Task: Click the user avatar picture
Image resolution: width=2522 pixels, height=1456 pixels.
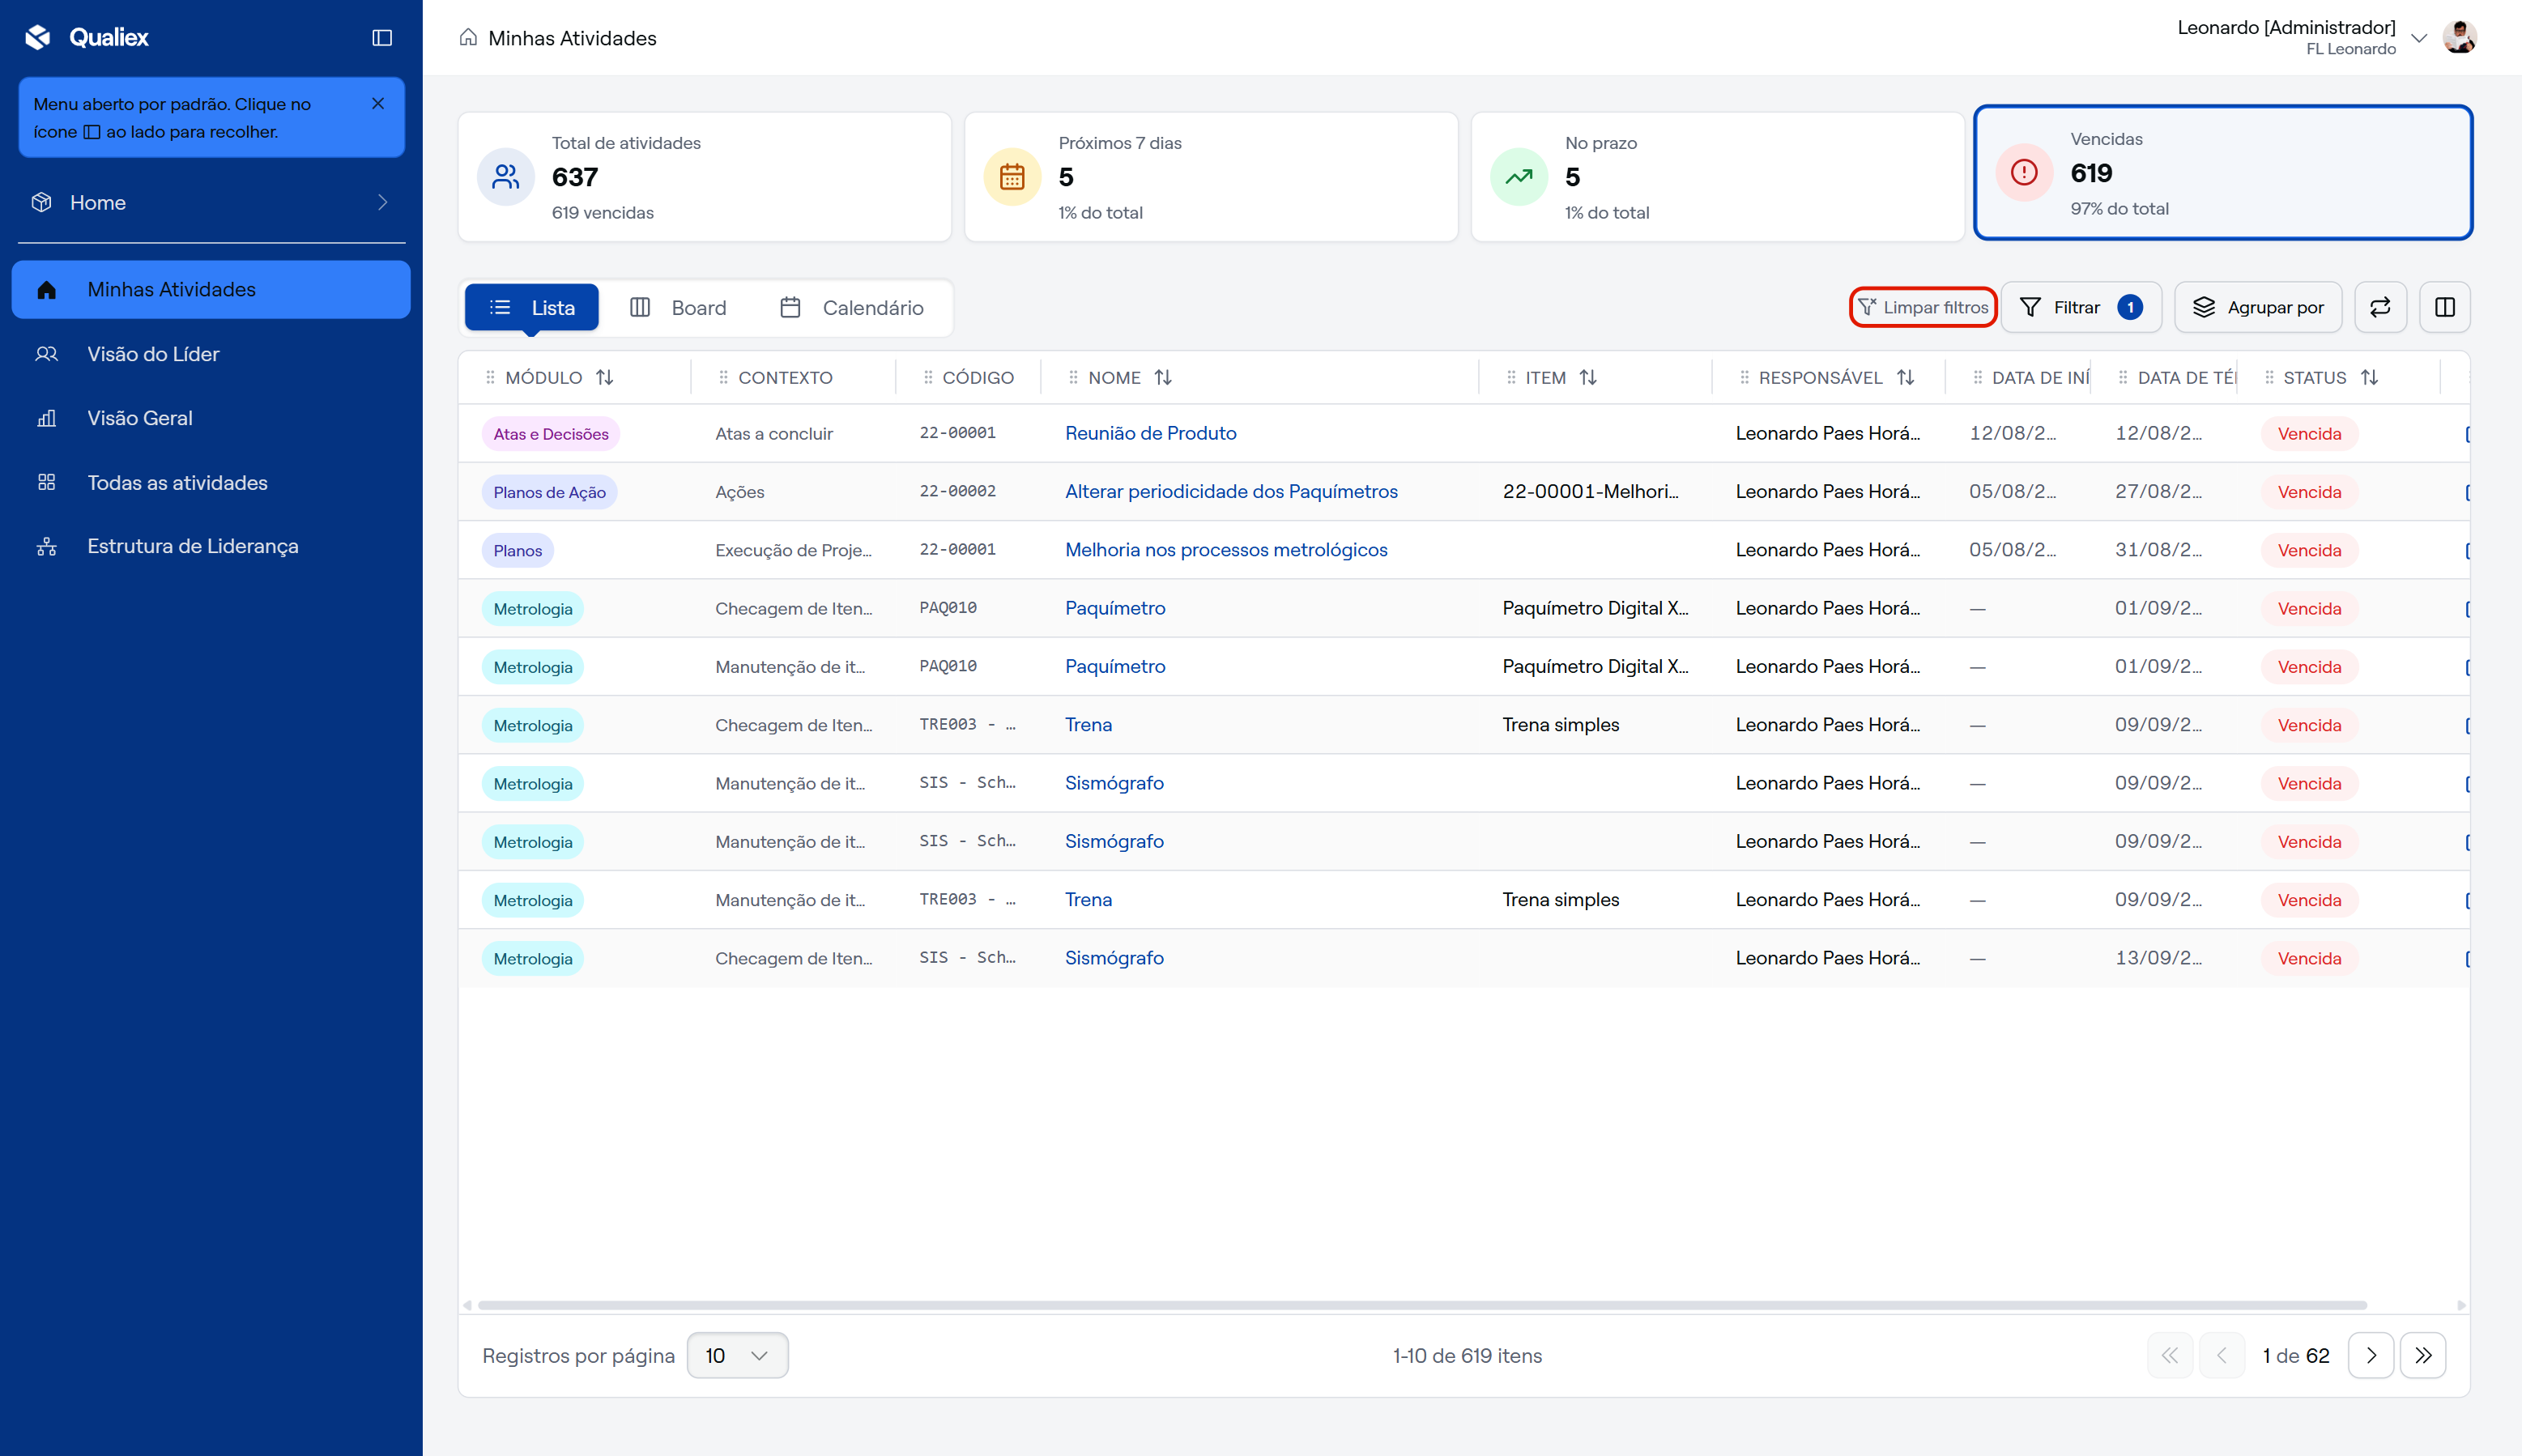Action: tap(2459, 37)
